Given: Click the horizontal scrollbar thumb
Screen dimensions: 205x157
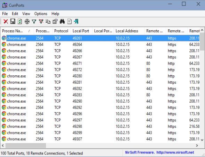Looking at the screenshot, I should coord(26,145).
